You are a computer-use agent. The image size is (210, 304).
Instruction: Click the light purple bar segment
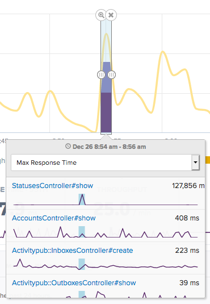106,77
